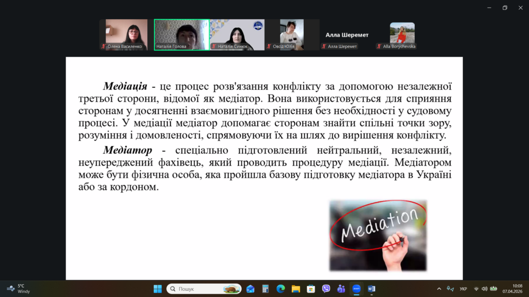529x297 pixels.
Task: Switch the УКР keyboard language indicator
Action: pyautogui.click(x=463, y=289)
